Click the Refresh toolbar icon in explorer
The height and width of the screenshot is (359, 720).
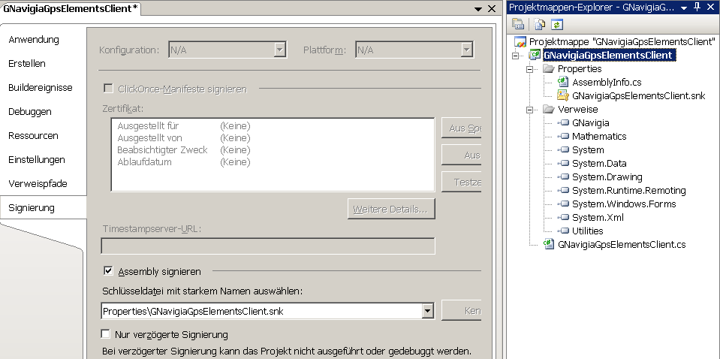(x=556, y=24)
